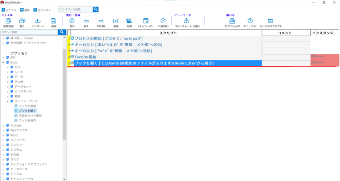Select the ブックを開く command in tree
This screenshot has height=181, width=340.
[27, 111]
